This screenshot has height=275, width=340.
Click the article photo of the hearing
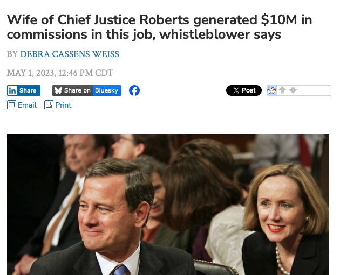(168, 205)
